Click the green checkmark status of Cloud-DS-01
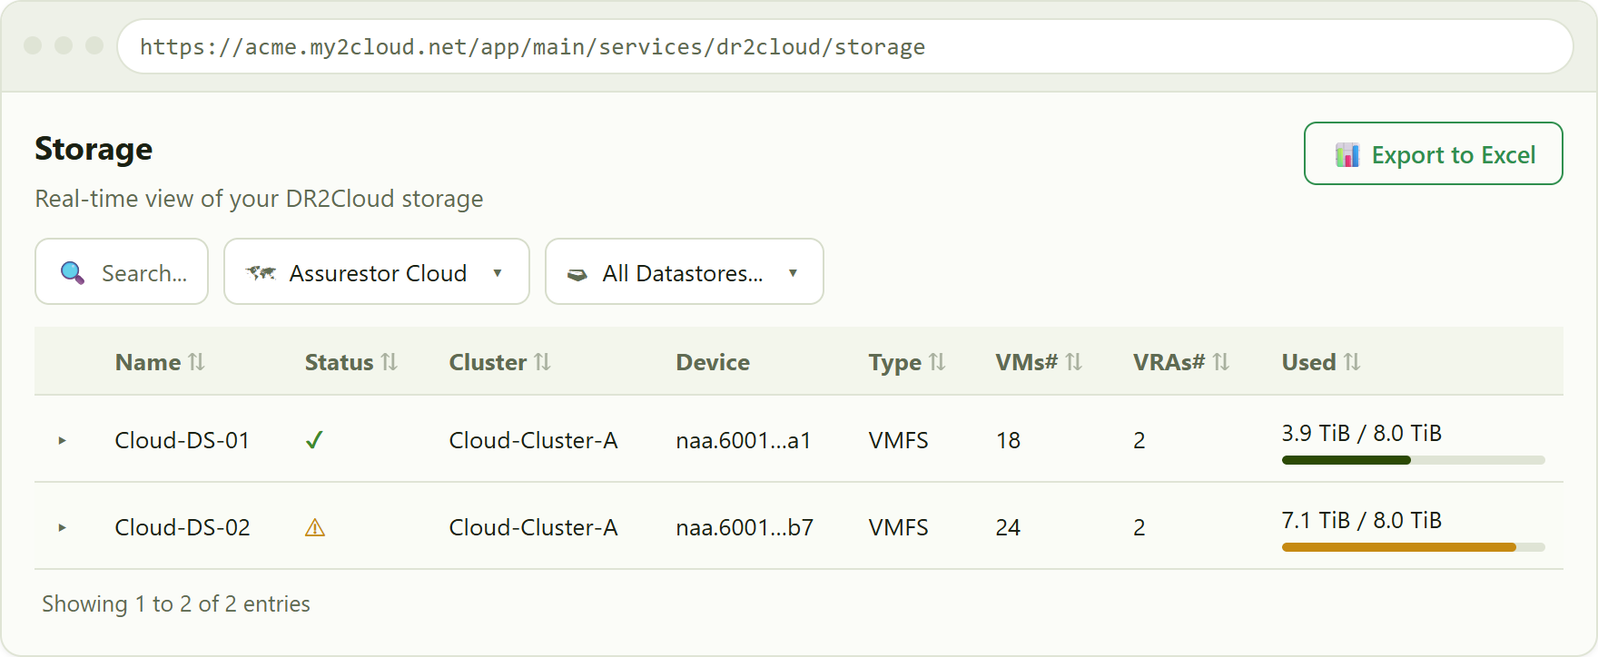 314,440
